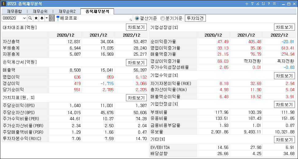This screenshot has width=298, height=159.
Task: Click 순이익증가율 value 405.48
Action: [x=255, y=42]
